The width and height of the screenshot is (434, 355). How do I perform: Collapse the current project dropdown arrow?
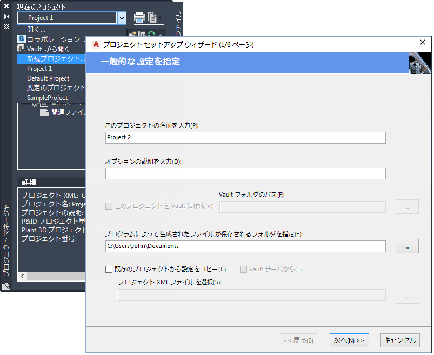[x=122, y=18]
